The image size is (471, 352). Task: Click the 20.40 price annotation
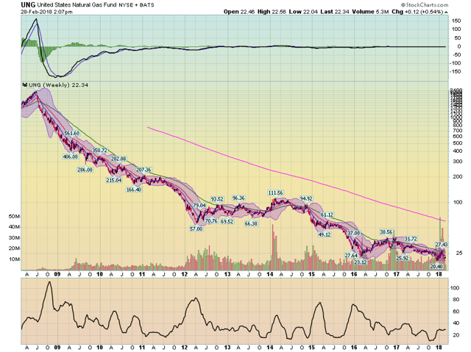coord(436,266)
